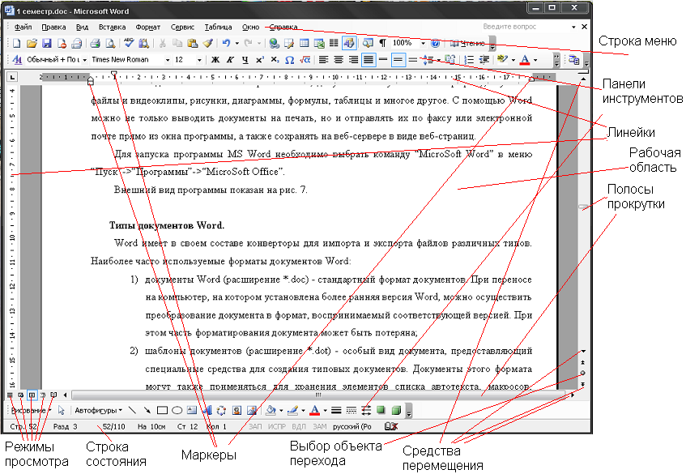Toggle center text alignment
Image resolution: width=686 pixels, height=474 pixels.
tap(339, 60)
